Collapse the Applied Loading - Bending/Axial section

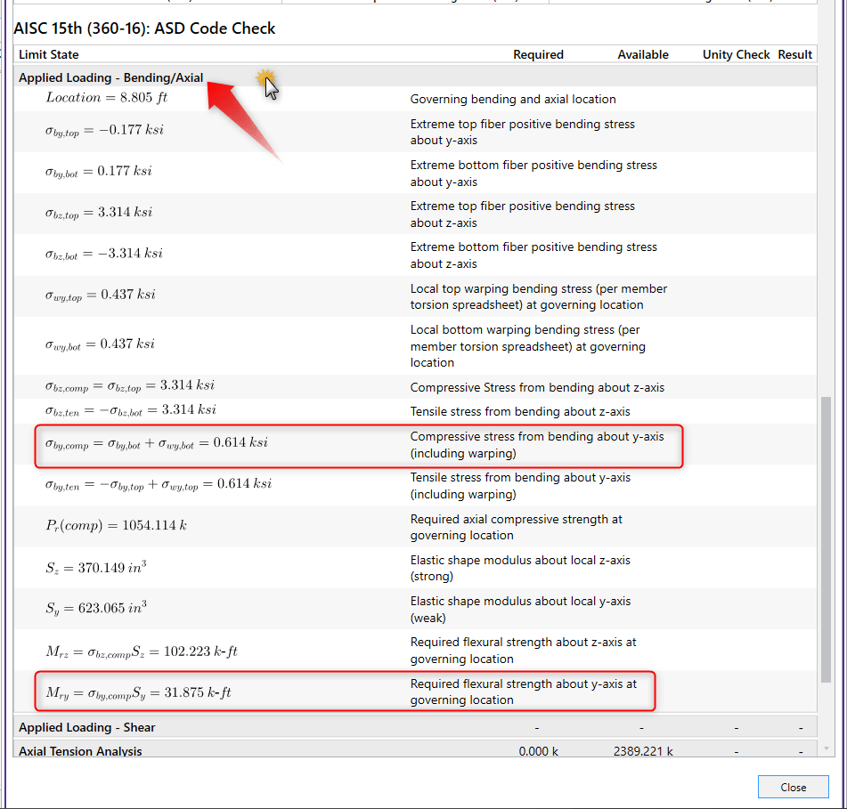click(x=111, y=77)
